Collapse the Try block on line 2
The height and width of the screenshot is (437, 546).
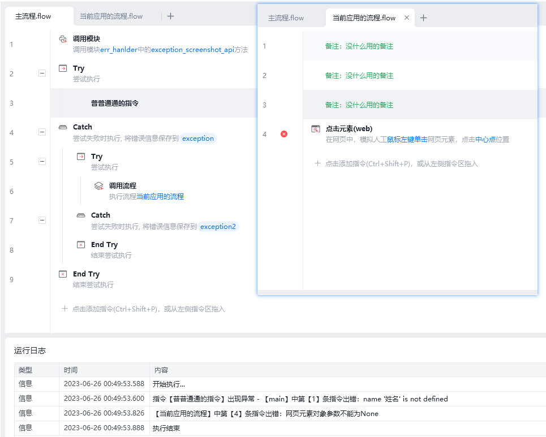42,73
